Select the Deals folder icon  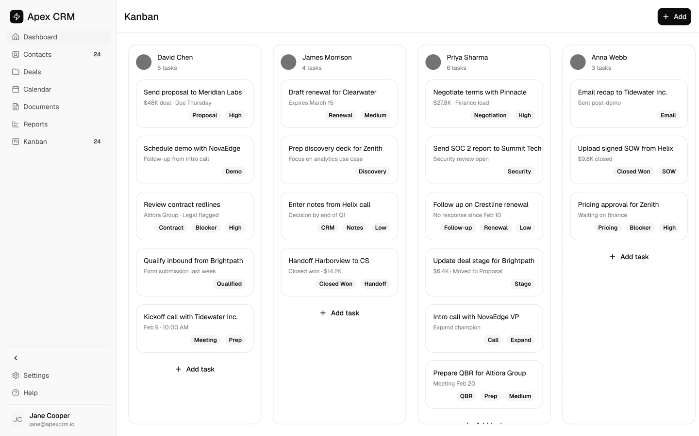point(16,72)
